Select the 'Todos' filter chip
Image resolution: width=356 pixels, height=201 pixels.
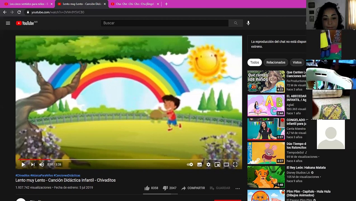click(x=254, y=63)
